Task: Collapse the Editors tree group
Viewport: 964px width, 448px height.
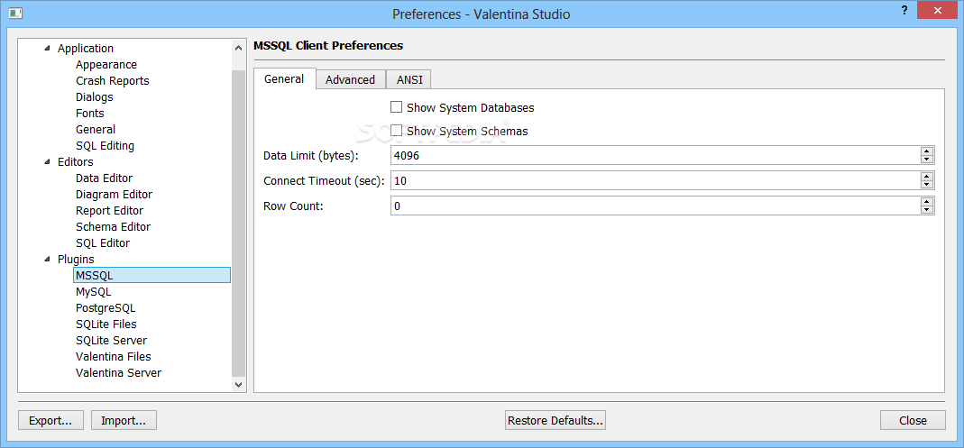Action: pos(47,162)
